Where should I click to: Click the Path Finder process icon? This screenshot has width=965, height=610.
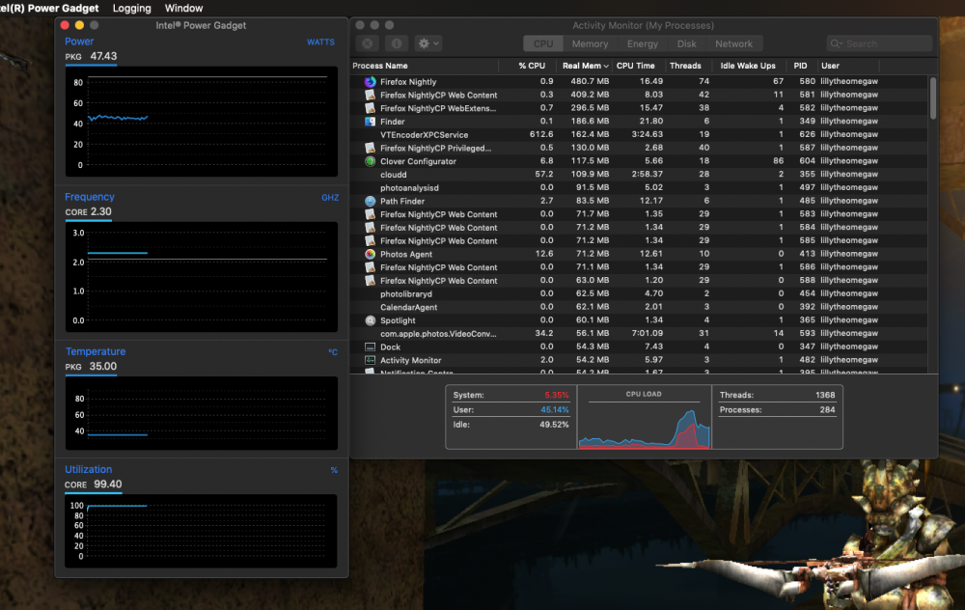pyautogui.click(x=370, y=201)
